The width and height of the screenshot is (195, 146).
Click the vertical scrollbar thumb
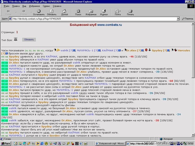[x=193, y=52]
